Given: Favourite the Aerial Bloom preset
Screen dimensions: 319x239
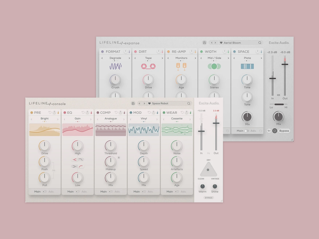Looking at the screenshot, I should tap(221, 43).
